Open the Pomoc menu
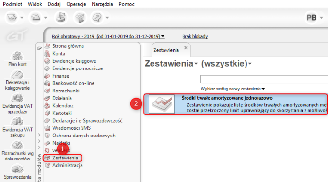Viewport: 328px width, 182px height. click(127, 4)
